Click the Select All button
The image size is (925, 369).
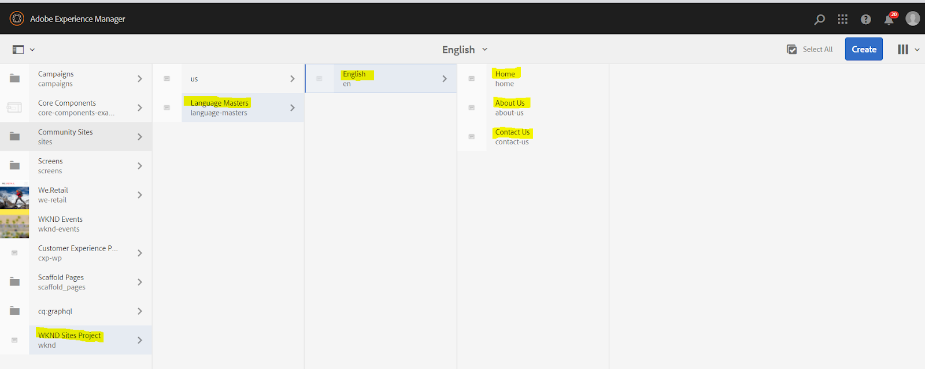pyautogui.click(x=809, y=49)
